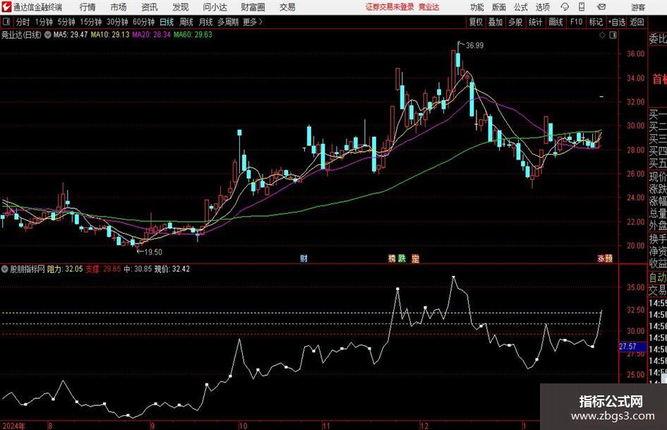The width and height of the screenshot is (667, 430).
Task: Open the 选项 menu
Action: pyautogui.click(x=542, y=7)
